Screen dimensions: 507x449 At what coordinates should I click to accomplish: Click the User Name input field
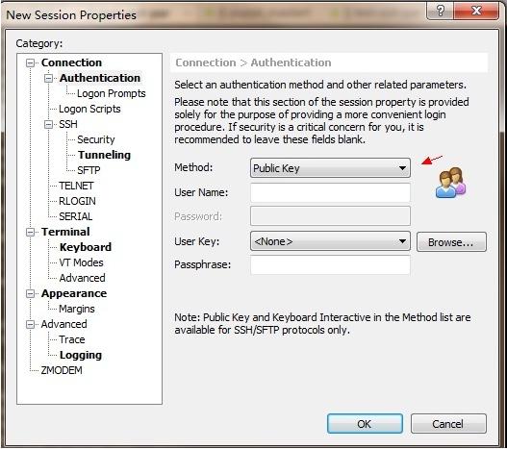(x=330, y=192)
